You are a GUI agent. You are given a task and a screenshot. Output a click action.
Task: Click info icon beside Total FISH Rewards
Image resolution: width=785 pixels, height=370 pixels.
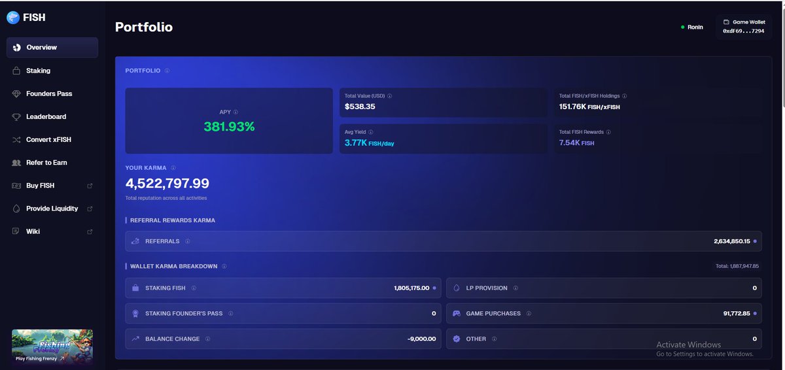tap(610, 132)
